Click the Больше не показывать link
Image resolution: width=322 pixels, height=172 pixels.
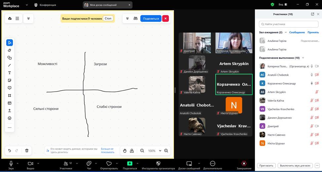(x=107, y=150)
